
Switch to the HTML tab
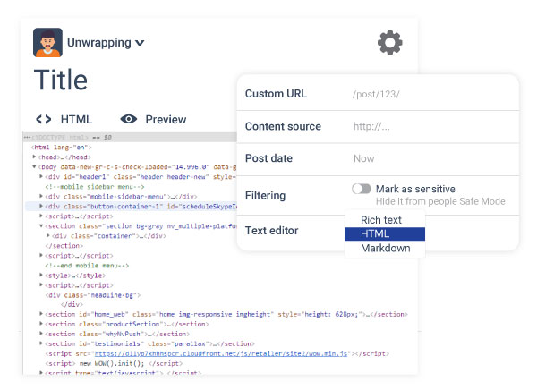(75, 119)
